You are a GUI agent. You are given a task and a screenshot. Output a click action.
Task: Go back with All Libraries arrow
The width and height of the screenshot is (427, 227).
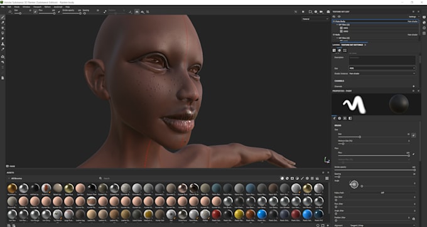pyautogui.click(x=9, y=178)
